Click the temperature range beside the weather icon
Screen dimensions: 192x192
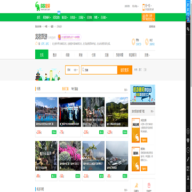pyautogui.click(x=45, y=43)
